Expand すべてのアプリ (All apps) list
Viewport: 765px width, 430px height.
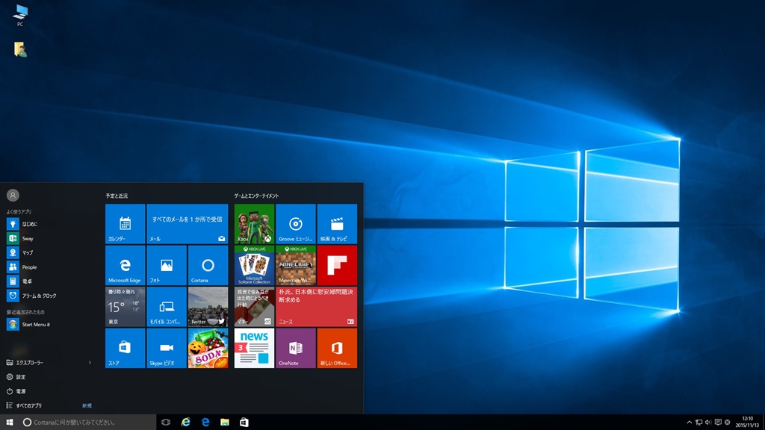(x=30, y=405)
